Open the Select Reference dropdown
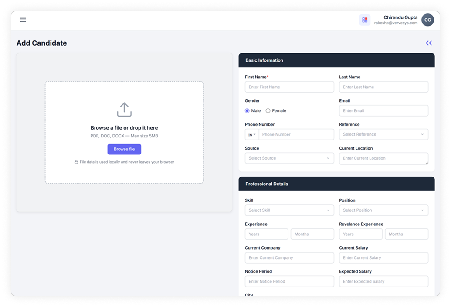Image resolution: width=451 pixels, height=307 pixels. [383, 134]
